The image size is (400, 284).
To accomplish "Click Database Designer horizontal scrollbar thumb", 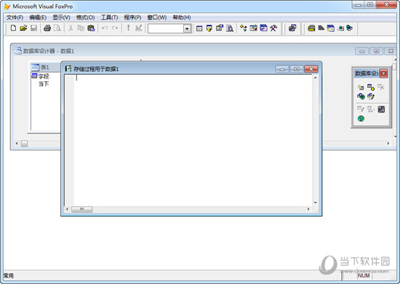I will (x=24, y=144).
